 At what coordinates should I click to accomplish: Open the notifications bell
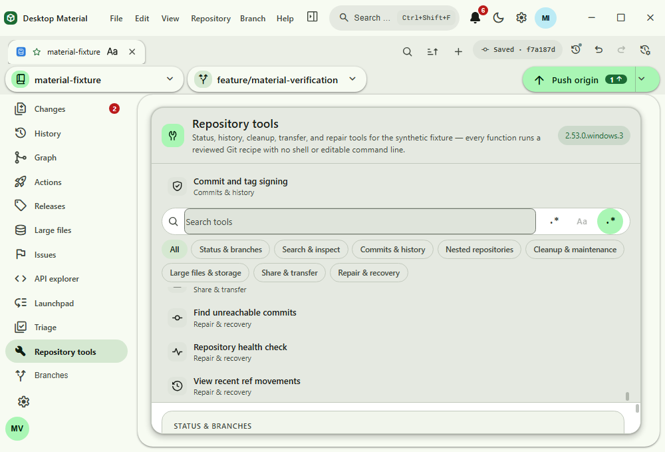475,18
